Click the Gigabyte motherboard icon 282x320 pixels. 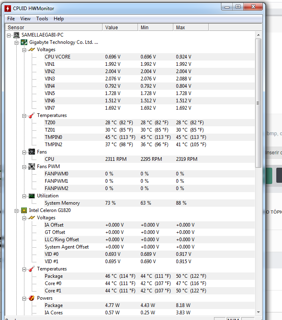click(x=24, y=42)
